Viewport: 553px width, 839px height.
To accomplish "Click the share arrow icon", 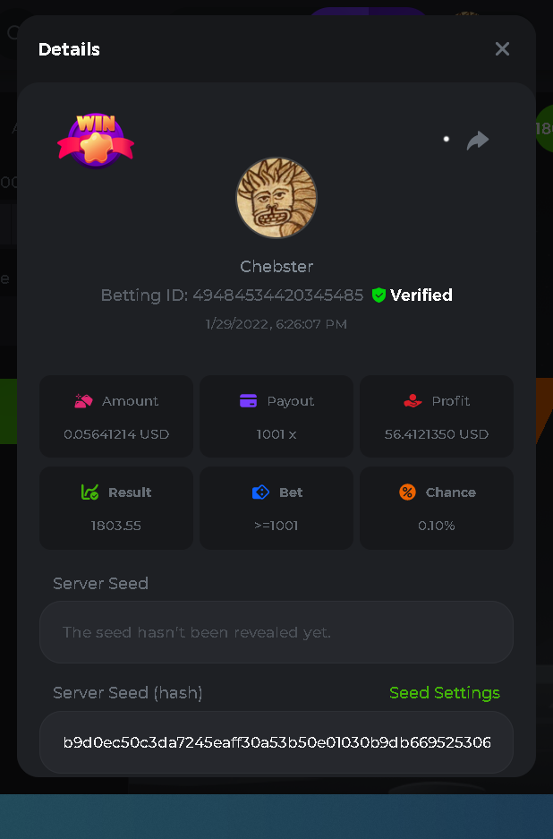I will (x=478, y=140).
